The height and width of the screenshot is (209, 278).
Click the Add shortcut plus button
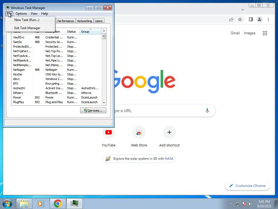click(x=169, y=132)
